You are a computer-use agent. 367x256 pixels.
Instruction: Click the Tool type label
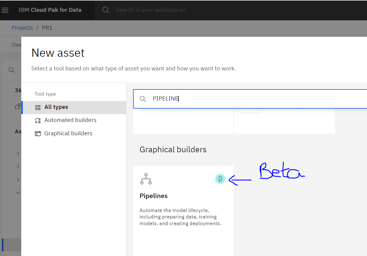pos(45,94)
